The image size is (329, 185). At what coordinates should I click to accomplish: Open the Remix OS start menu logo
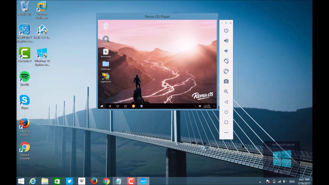[x=102, y=106]
